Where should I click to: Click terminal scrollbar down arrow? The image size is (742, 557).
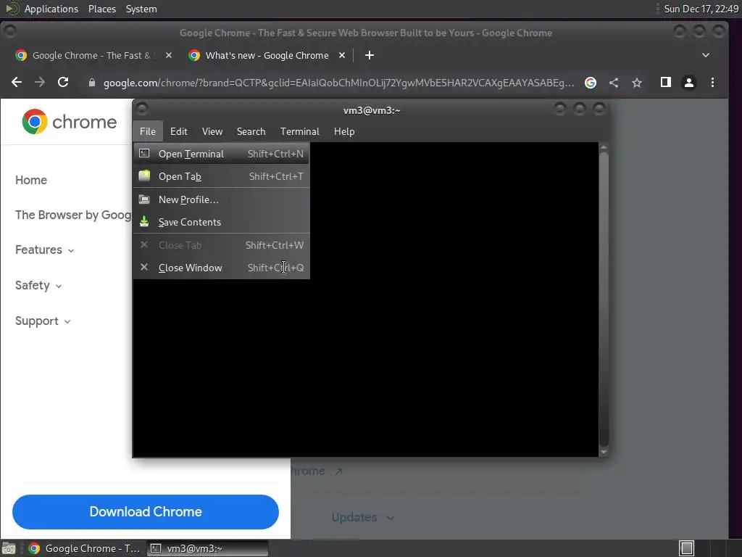pos(604,452)
